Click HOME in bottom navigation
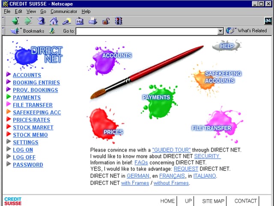This screenshot has height=206, width=274. pyautogui.click(x=167, y=201)
